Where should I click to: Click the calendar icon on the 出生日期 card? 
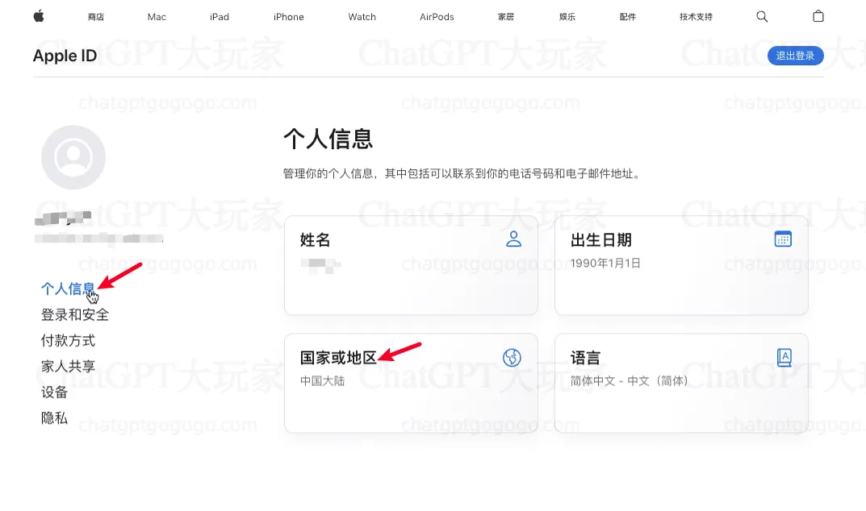pos(782,239)
